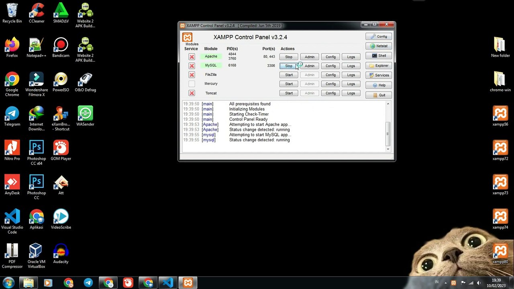
Task: Quit the XAMPP Control Panel
Action: (x=379, y=95)
